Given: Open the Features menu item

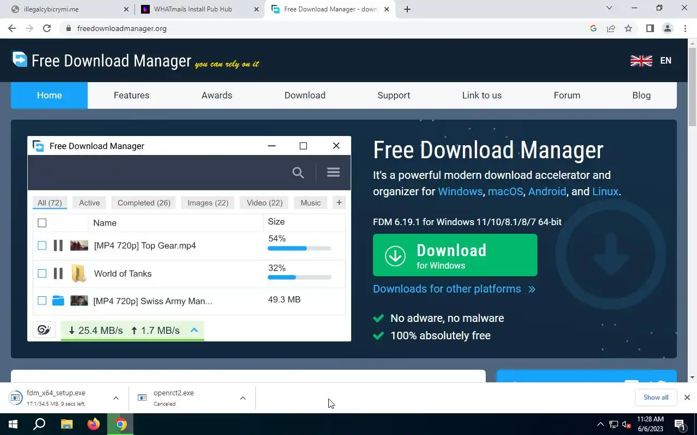Looking at the screenshot, I should 131,95.
